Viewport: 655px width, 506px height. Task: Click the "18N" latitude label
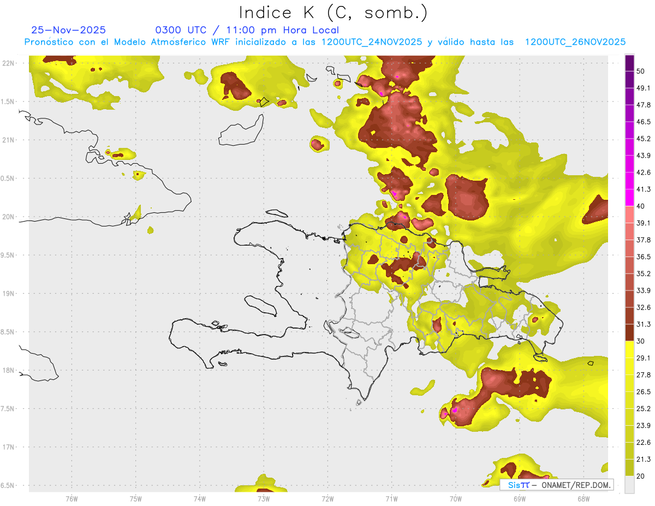8,370
